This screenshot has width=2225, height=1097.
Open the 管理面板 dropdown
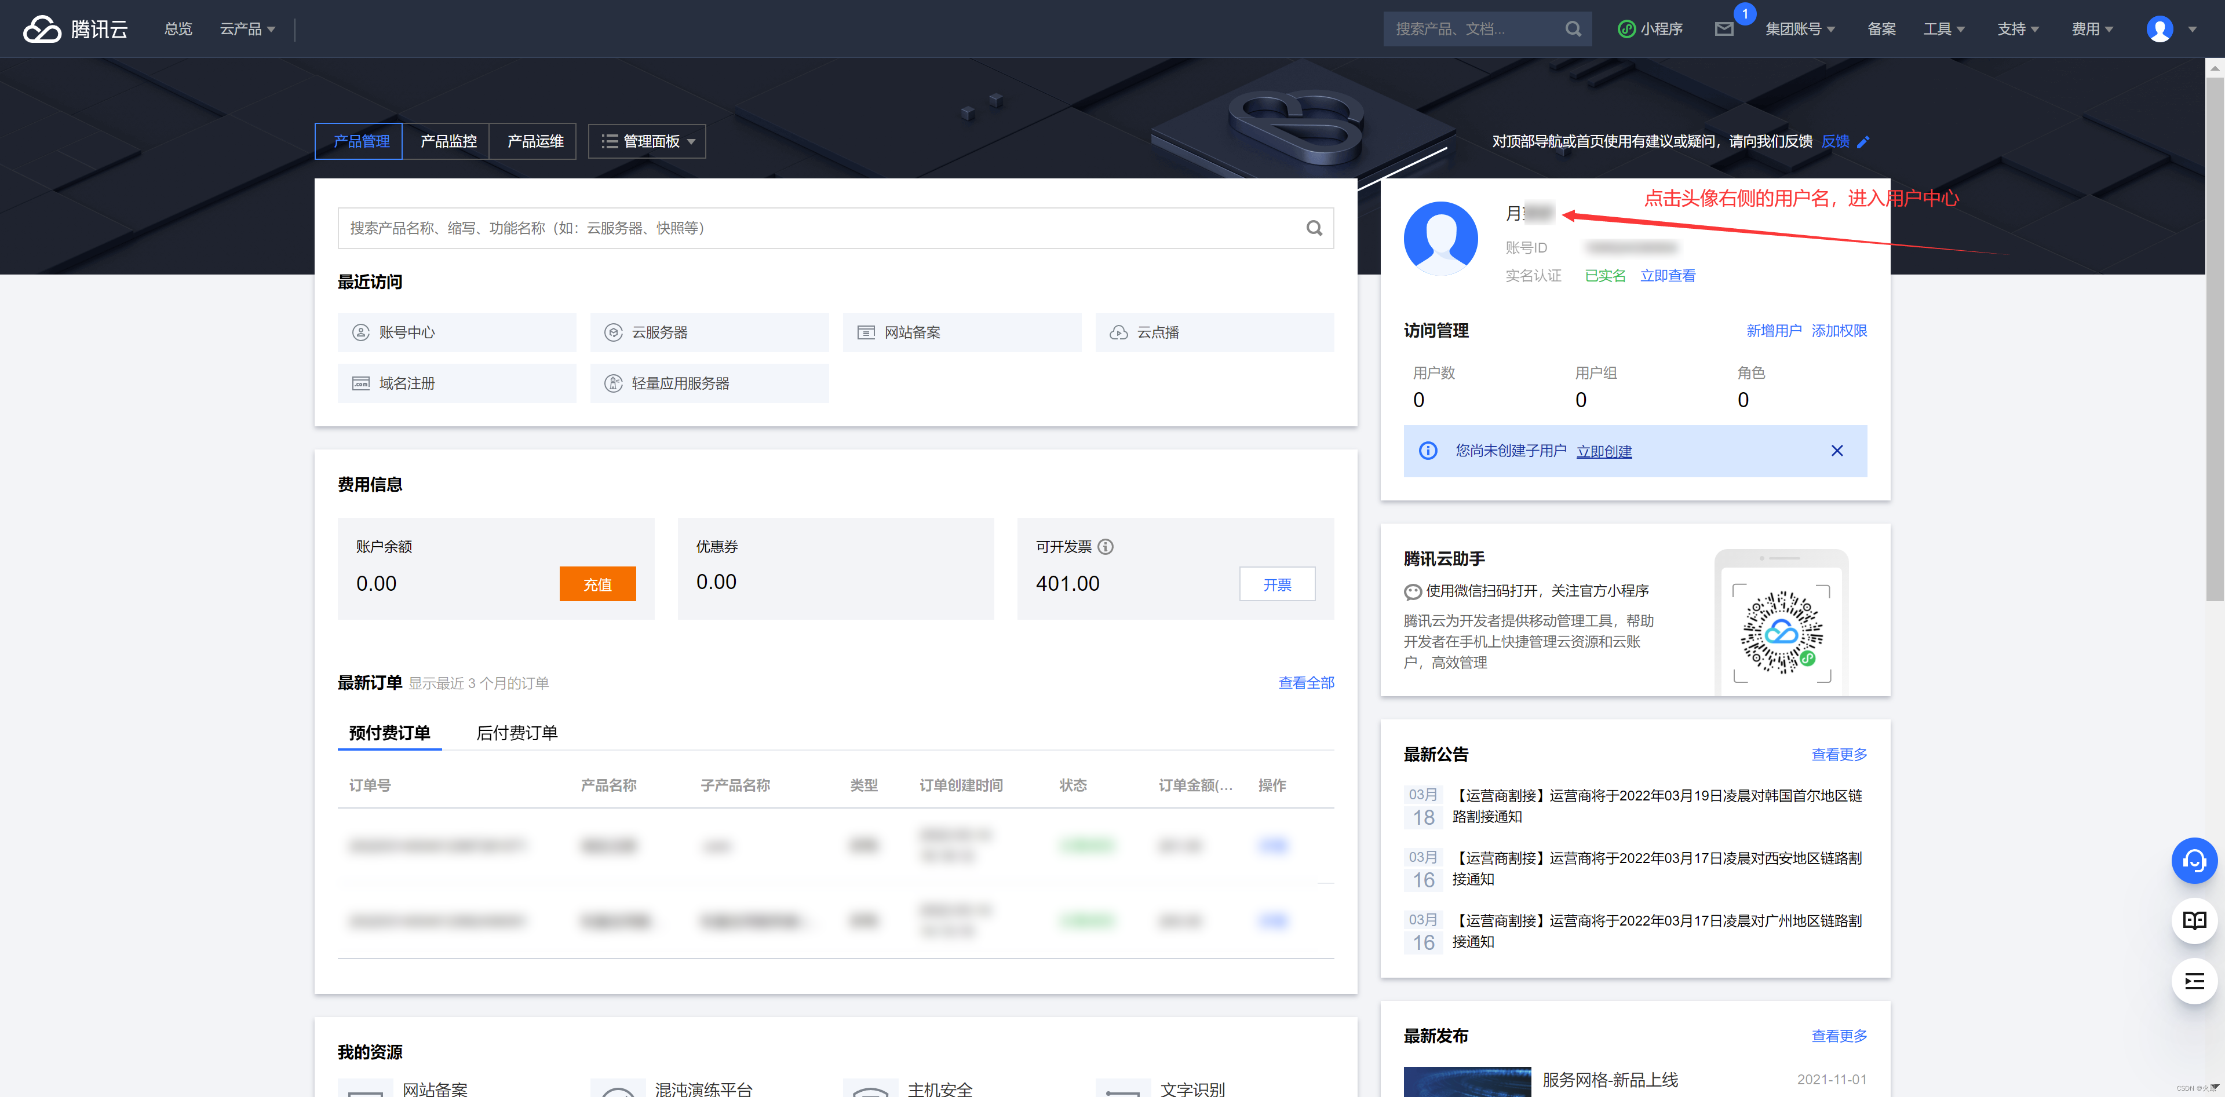coord(647,141)
